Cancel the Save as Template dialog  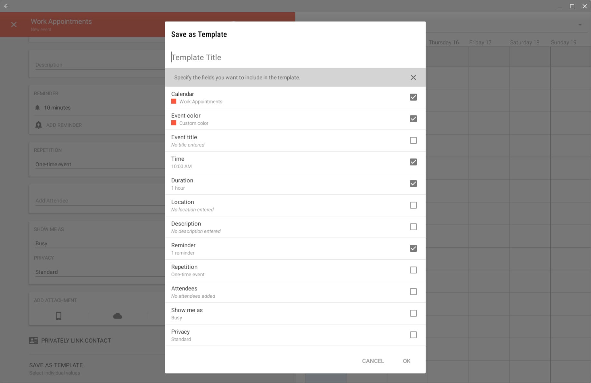[373, 361]
